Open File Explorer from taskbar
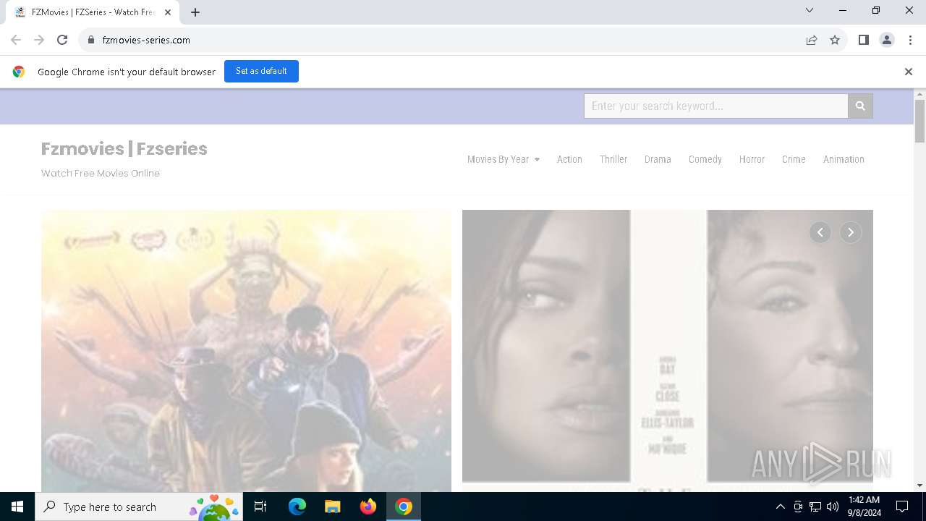The image size is (926, 521). point(332,507)
